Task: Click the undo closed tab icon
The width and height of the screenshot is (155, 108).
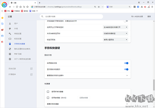Action: pos(24,7)
